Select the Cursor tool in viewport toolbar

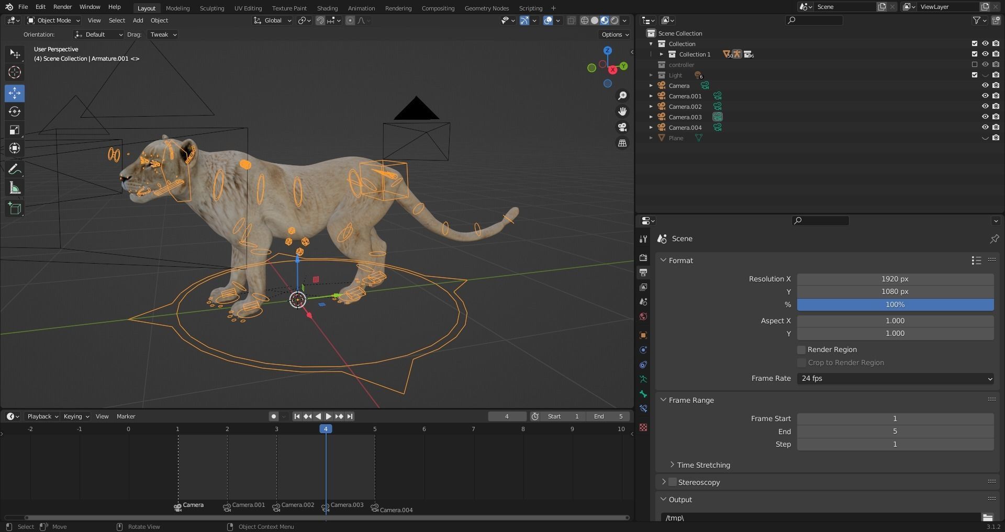click(15, 72)
